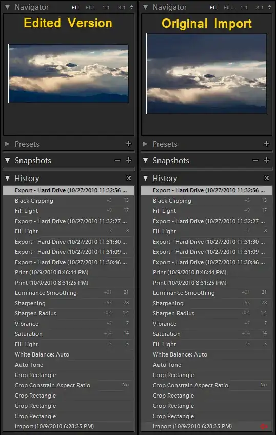
Task: Set zoom to FIT in Edited Version Navigator
Action: pyautogui.click(x=76, y=8)
